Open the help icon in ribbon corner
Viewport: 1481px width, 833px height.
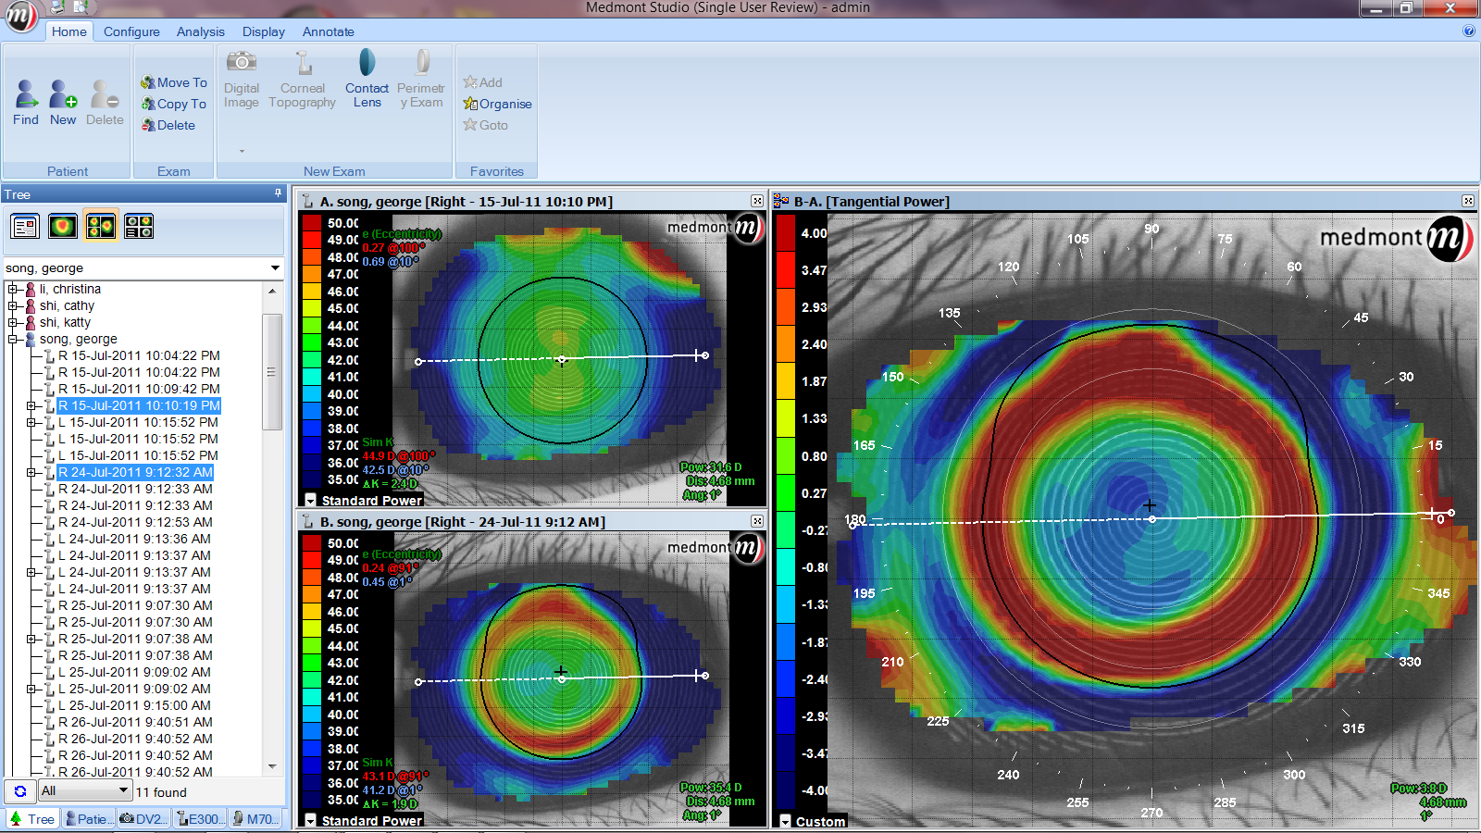pyautogui.click(x=1469, y=31)
